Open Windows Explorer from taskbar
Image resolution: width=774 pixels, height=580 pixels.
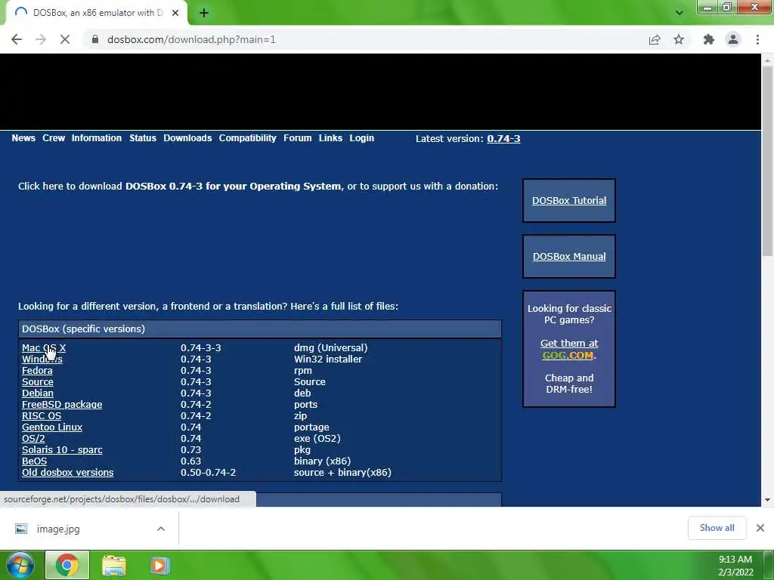114,565
